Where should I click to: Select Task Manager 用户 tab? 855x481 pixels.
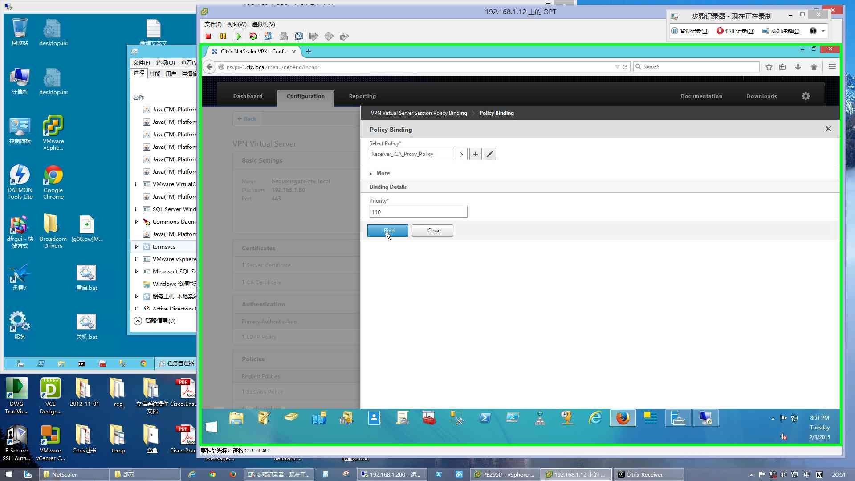pos(171,73)
